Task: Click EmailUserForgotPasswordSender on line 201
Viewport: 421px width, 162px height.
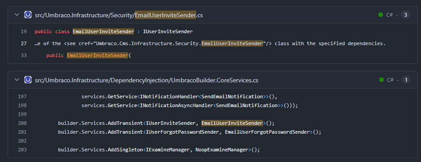Action: point(267,132)
